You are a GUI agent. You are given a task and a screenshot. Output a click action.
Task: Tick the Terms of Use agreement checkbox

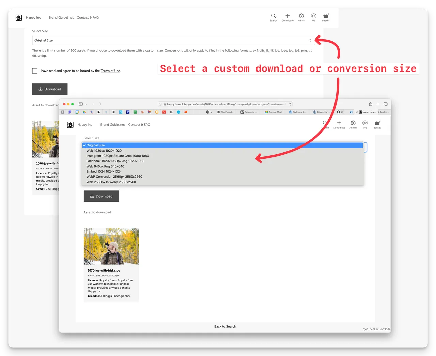pyautogui.click(x=35, y=71)
